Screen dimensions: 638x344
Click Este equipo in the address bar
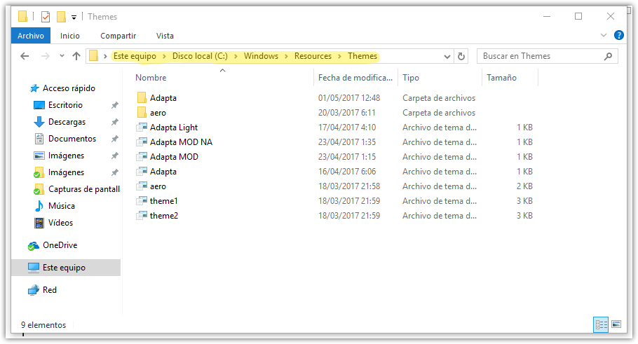click(135, 56)
